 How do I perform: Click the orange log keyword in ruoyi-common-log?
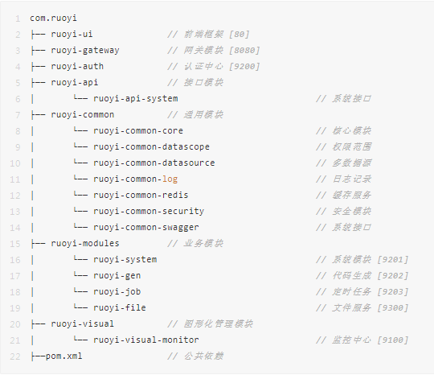tap(170, 179)
